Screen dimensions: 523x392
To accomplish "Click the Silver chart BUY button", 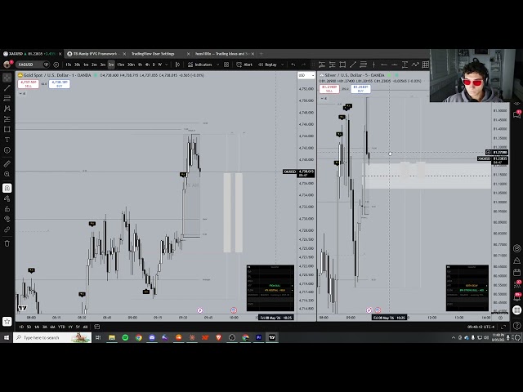I will pyautogui.click(x=360, y=89).
